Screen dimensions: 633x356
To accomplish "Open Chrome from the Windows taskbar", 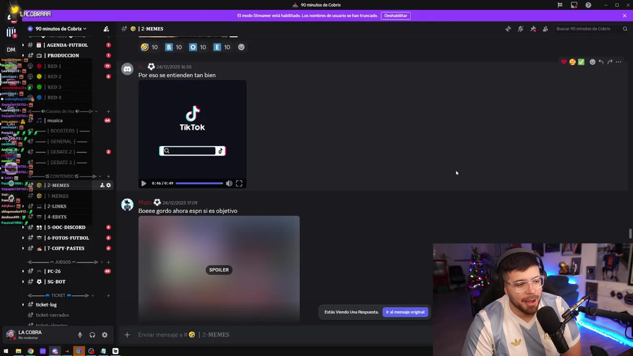I will (31, 351).
